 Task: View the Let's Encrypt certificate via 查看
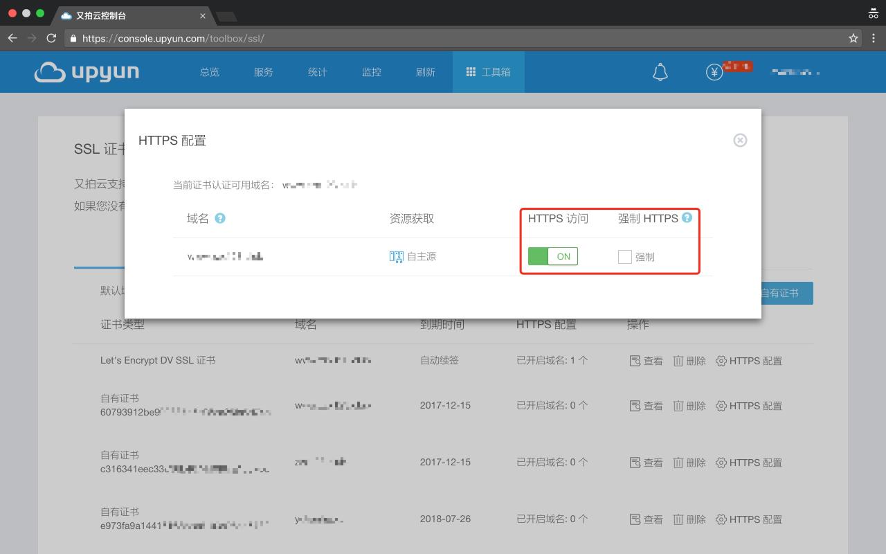pyautogui.click(x=646, y=361)
